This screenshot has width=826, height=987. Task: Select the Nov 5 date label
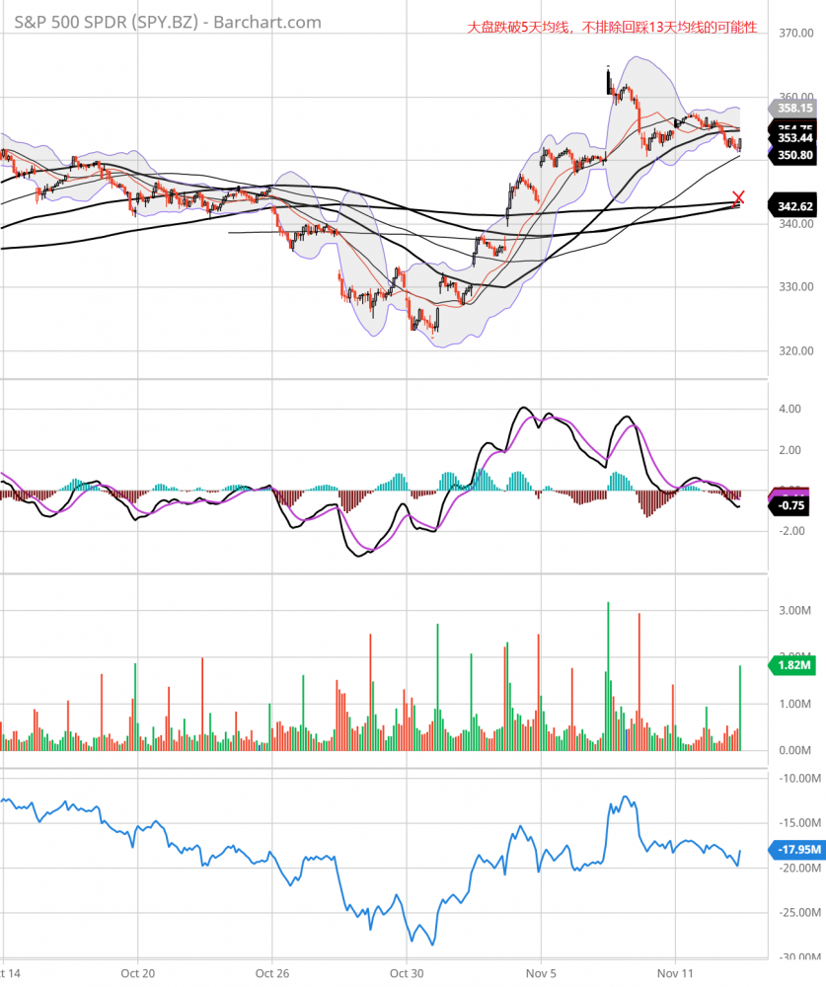(x=541, y=972)
